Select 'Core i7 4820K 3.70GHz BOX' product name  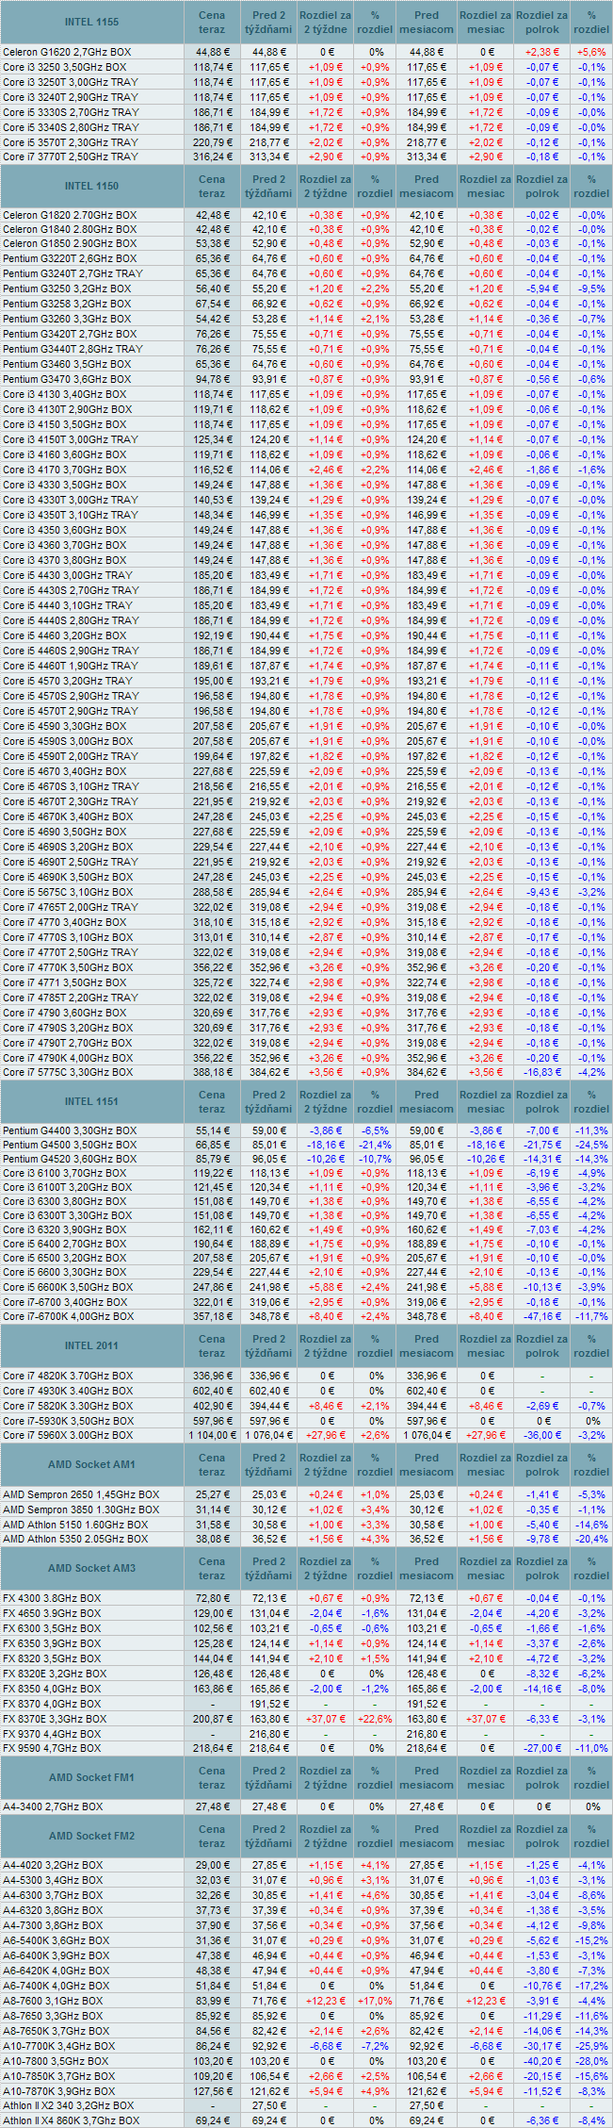tap(68, 1376)
